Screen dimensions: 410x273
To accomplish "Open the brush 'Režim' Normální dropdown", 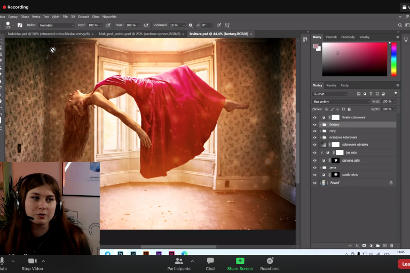I will coord(56,25).
